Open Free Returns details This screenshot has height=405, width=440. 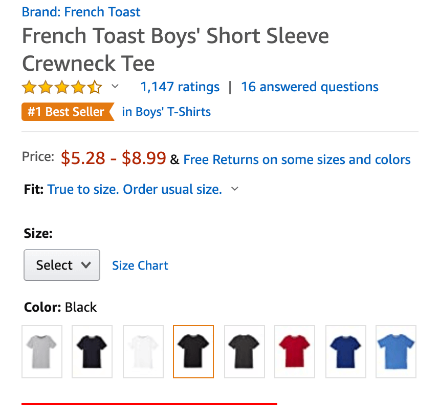tap(297, 159)
